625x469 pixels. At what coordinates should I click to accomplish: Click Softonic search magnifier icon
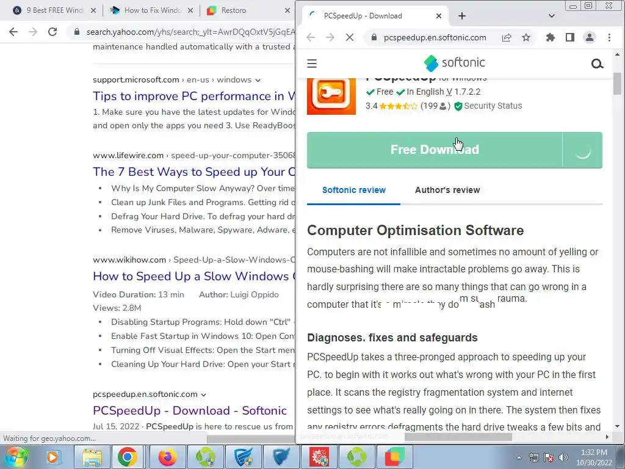[597, 64]
